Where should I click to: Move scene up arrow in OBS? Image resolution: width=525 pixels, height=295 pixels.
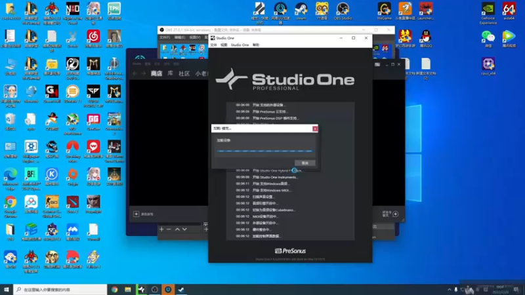click(x=177, y=229)
